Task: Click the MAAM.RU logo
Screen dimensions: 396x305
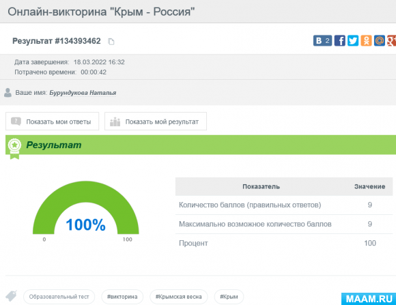Action: coord(369,299)
